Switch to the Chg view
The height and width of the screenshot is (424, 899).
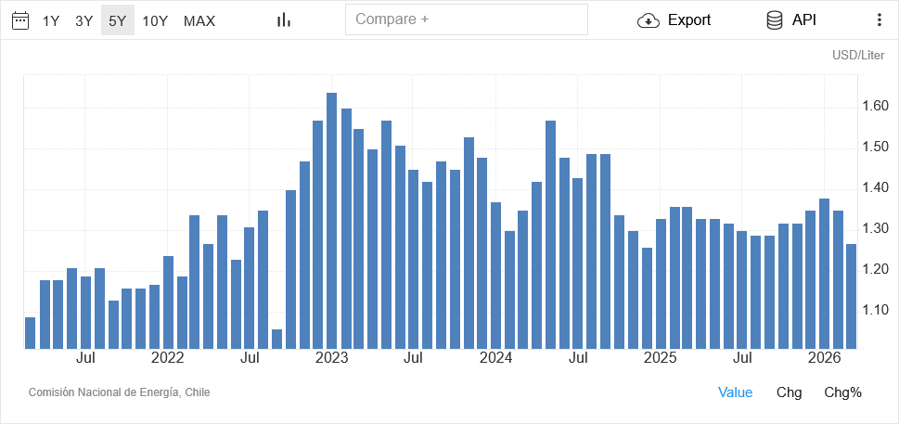789,392
